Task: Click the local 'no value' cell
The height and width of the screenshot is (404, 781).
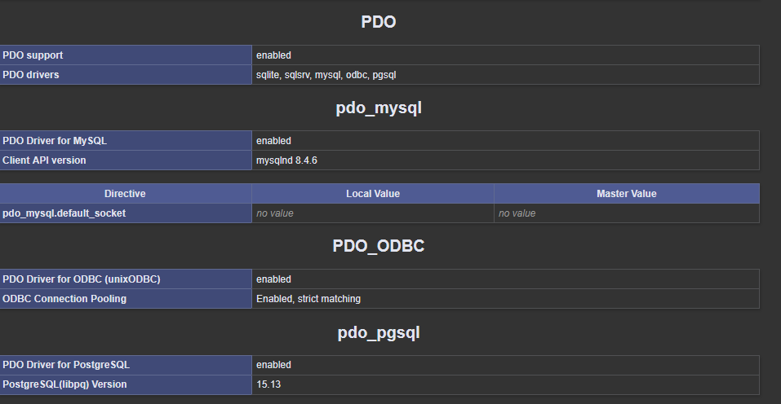Action: pyautogui.click(x=275, y=213)
